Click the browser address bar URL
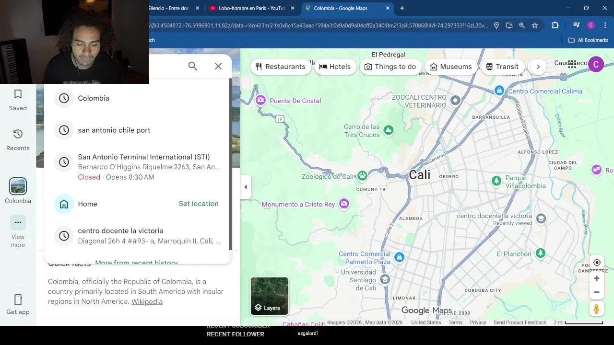 pyautogui.click(x=319, y=25)
